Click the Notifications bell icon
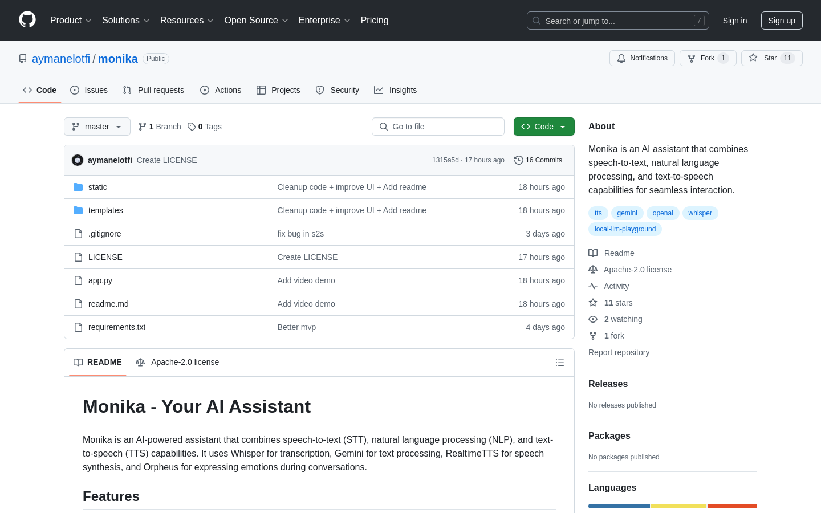Image resolution: width=821 pixels, height=513 pixels. click(621, 58)
